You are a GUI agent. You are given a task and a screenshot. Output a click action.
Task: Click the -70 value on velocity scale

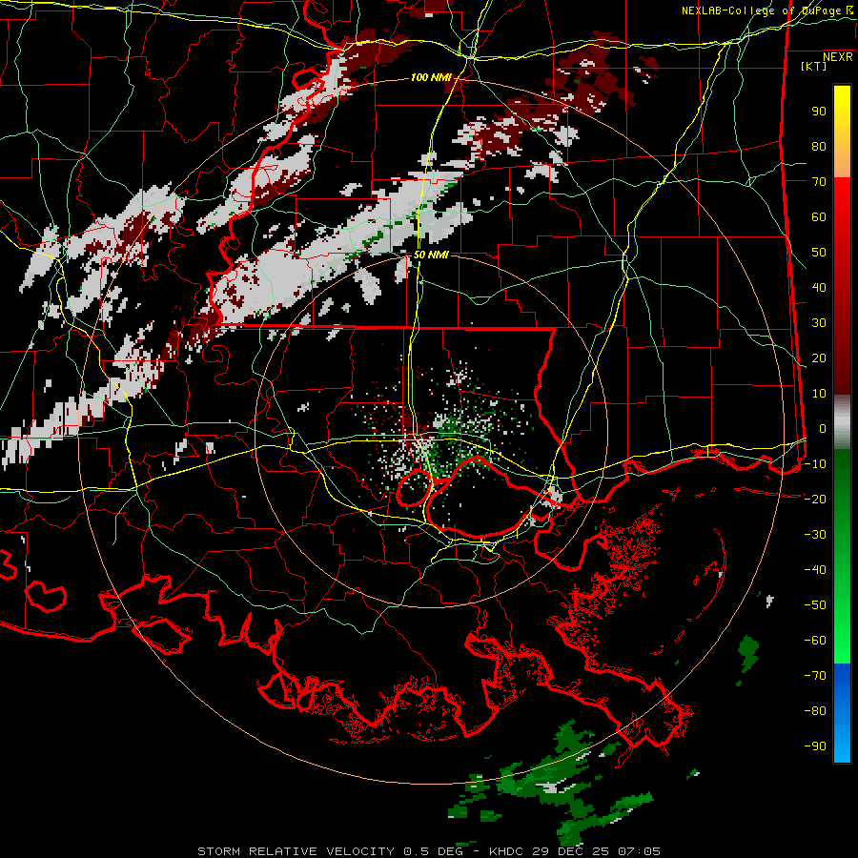(815, 676)
